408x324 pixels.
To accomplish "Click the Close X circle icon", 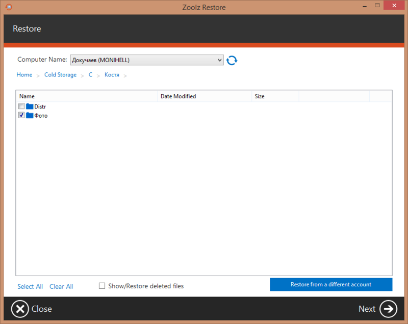I will (x=20, y=309).
